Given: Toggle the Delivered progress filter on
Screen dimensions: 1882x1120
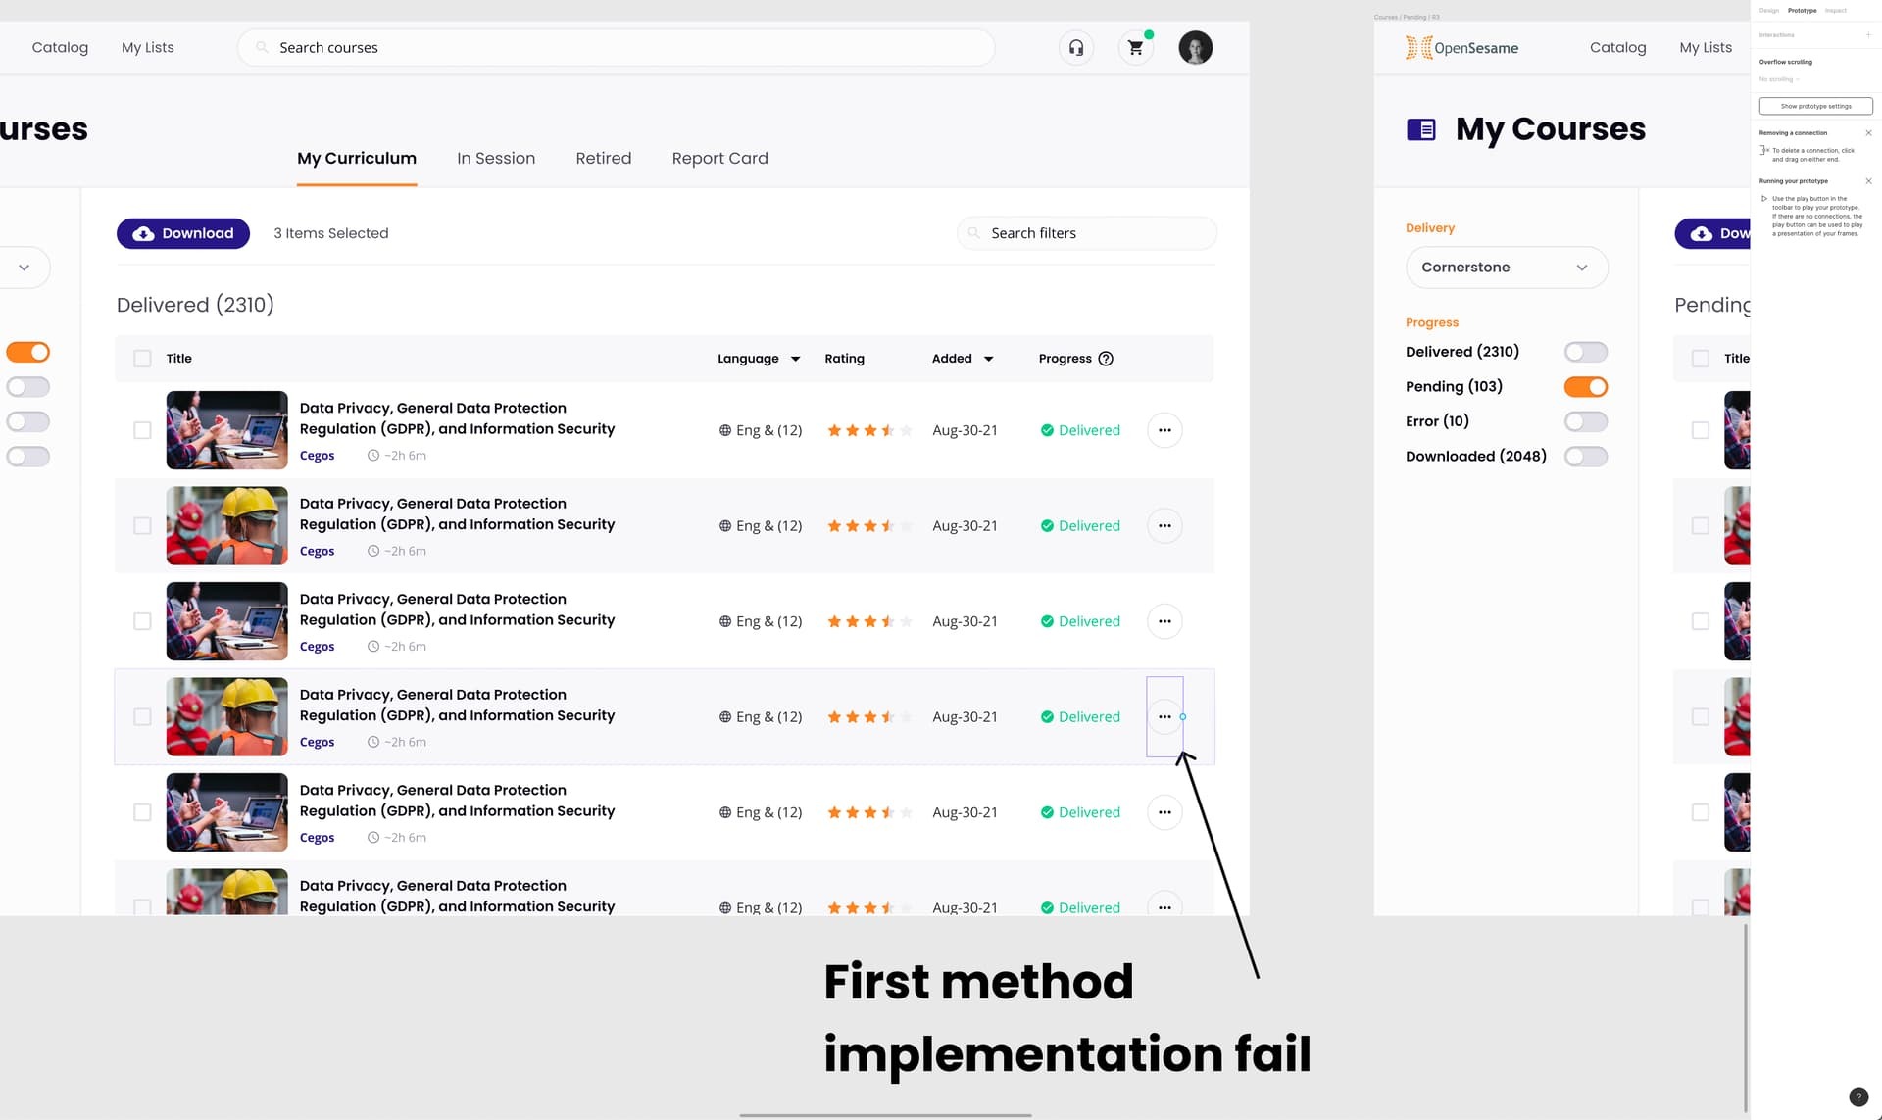Looking at the screenshot, I should tap(1585, 351).
